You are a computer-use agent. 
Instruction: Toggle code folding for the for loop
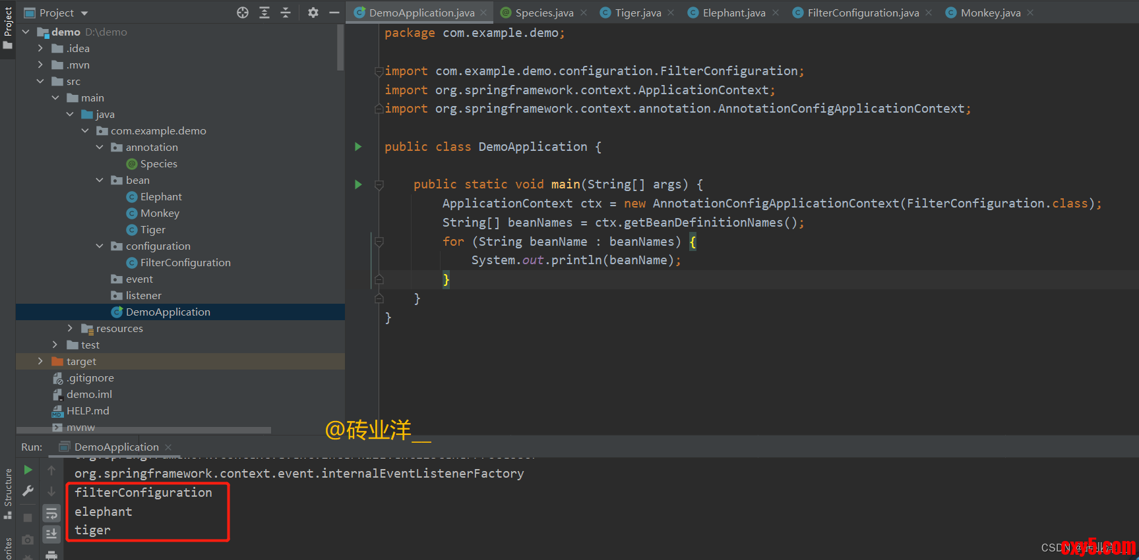click(x=379, y=242)
